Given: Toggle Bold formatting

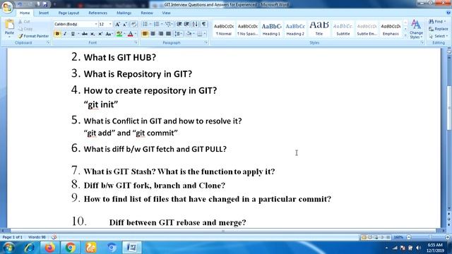Looking at the screenshot, I should point(57,34).
